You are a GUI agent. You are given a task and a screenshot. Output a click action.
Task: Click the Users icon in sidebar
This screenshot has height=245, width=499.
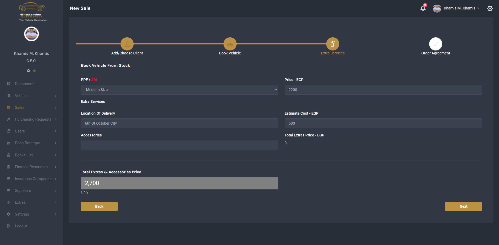click(x=9, y=131)
